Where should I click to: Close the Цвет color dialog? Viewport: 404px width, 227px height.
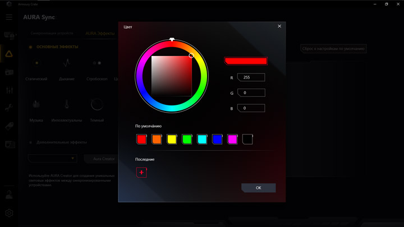click(x=279, y=26)
